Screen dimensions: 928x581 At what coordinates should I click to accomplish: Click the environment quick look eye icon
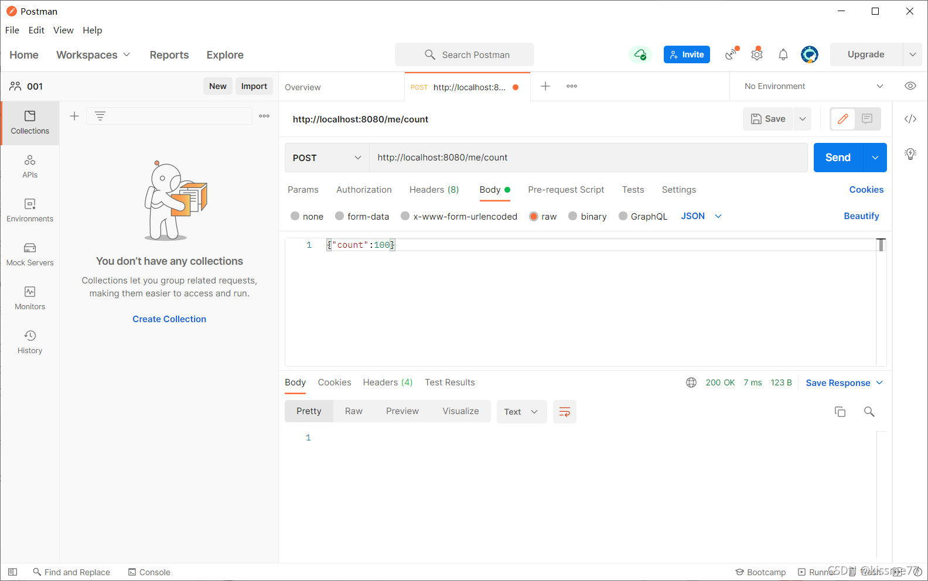pos(910,86)
